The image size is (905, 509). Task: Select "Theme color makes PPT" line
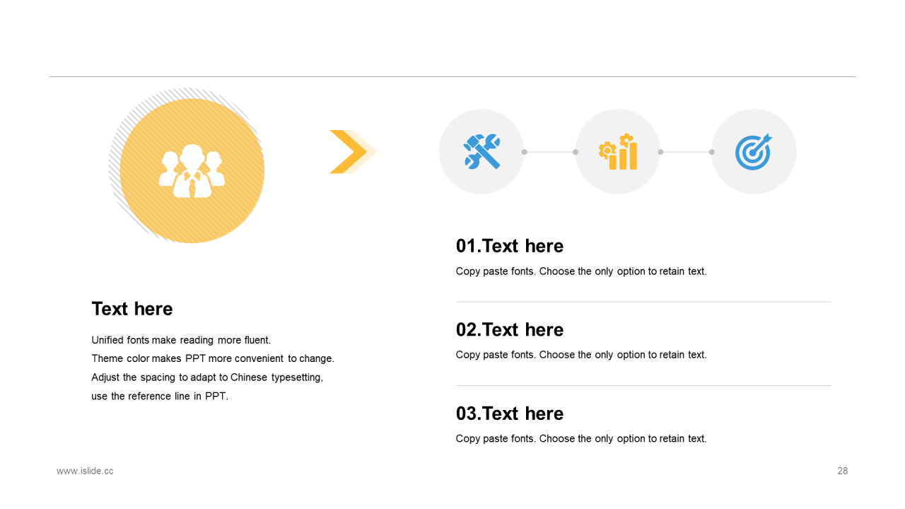point(213,358)
